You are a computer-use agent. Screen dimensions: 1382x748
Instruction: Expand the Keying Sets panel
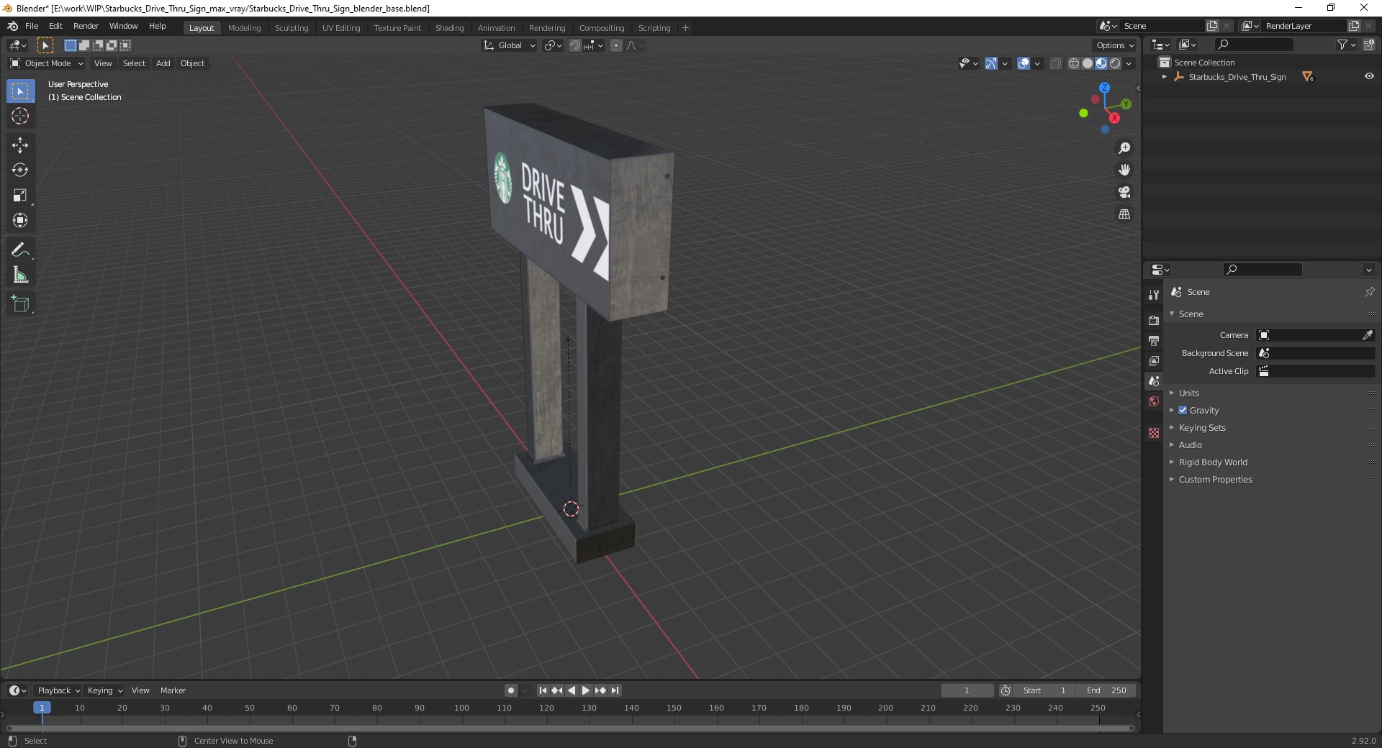click(1202, 428)
